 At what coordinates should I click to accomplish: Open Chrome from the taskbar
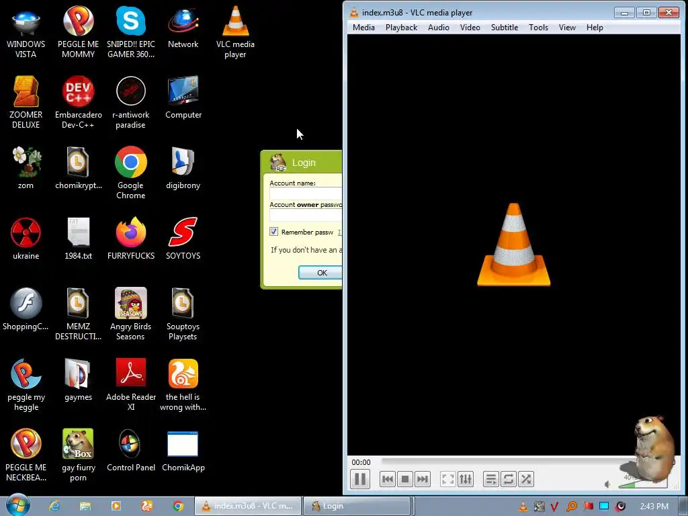(177, 506)
